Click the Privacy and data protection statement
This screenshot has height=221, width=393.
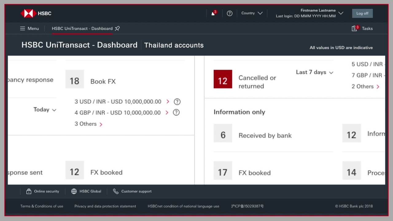(x=105, y=206)
